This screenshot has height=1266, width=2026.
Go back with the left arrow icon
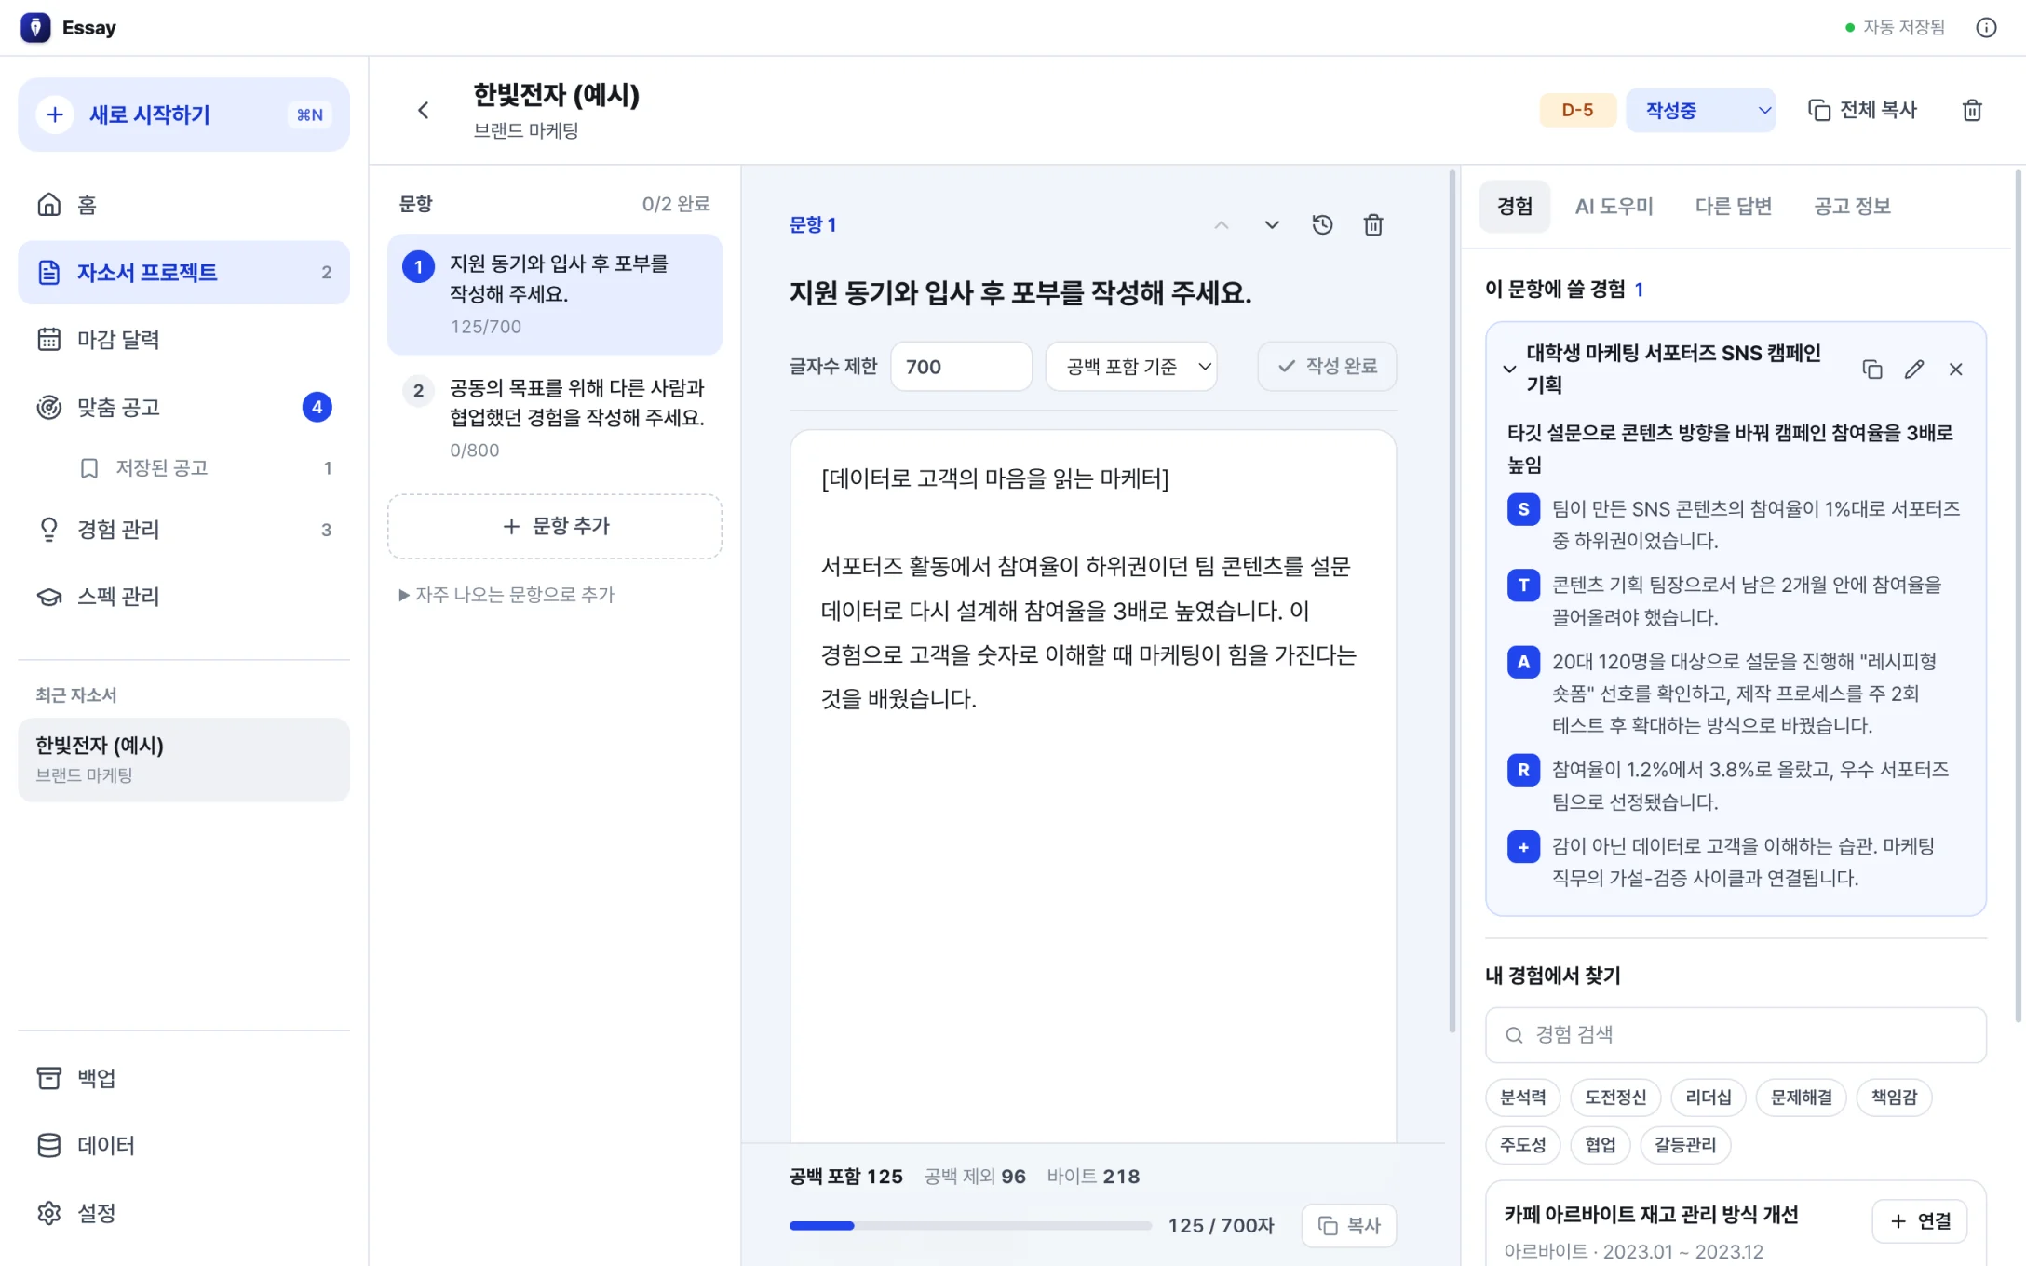[423, 111]
